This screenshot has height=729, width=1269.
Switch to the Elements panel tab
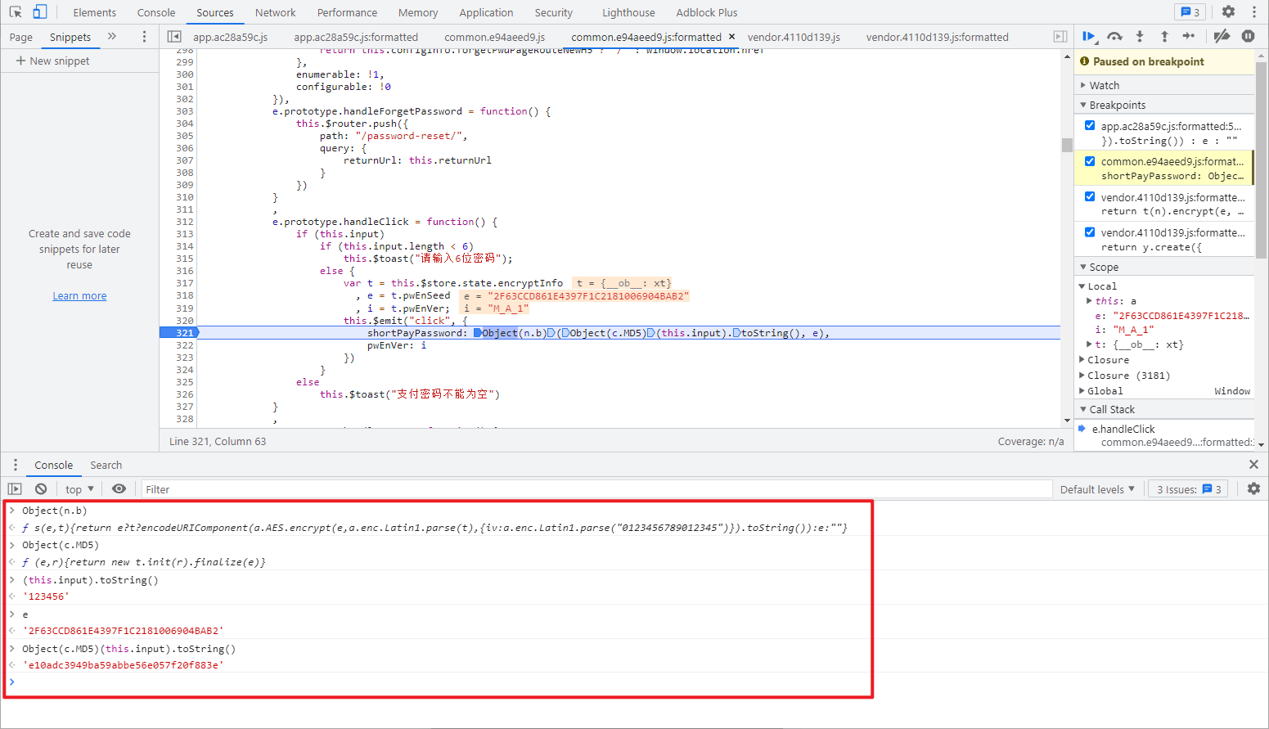pos(95,12)
